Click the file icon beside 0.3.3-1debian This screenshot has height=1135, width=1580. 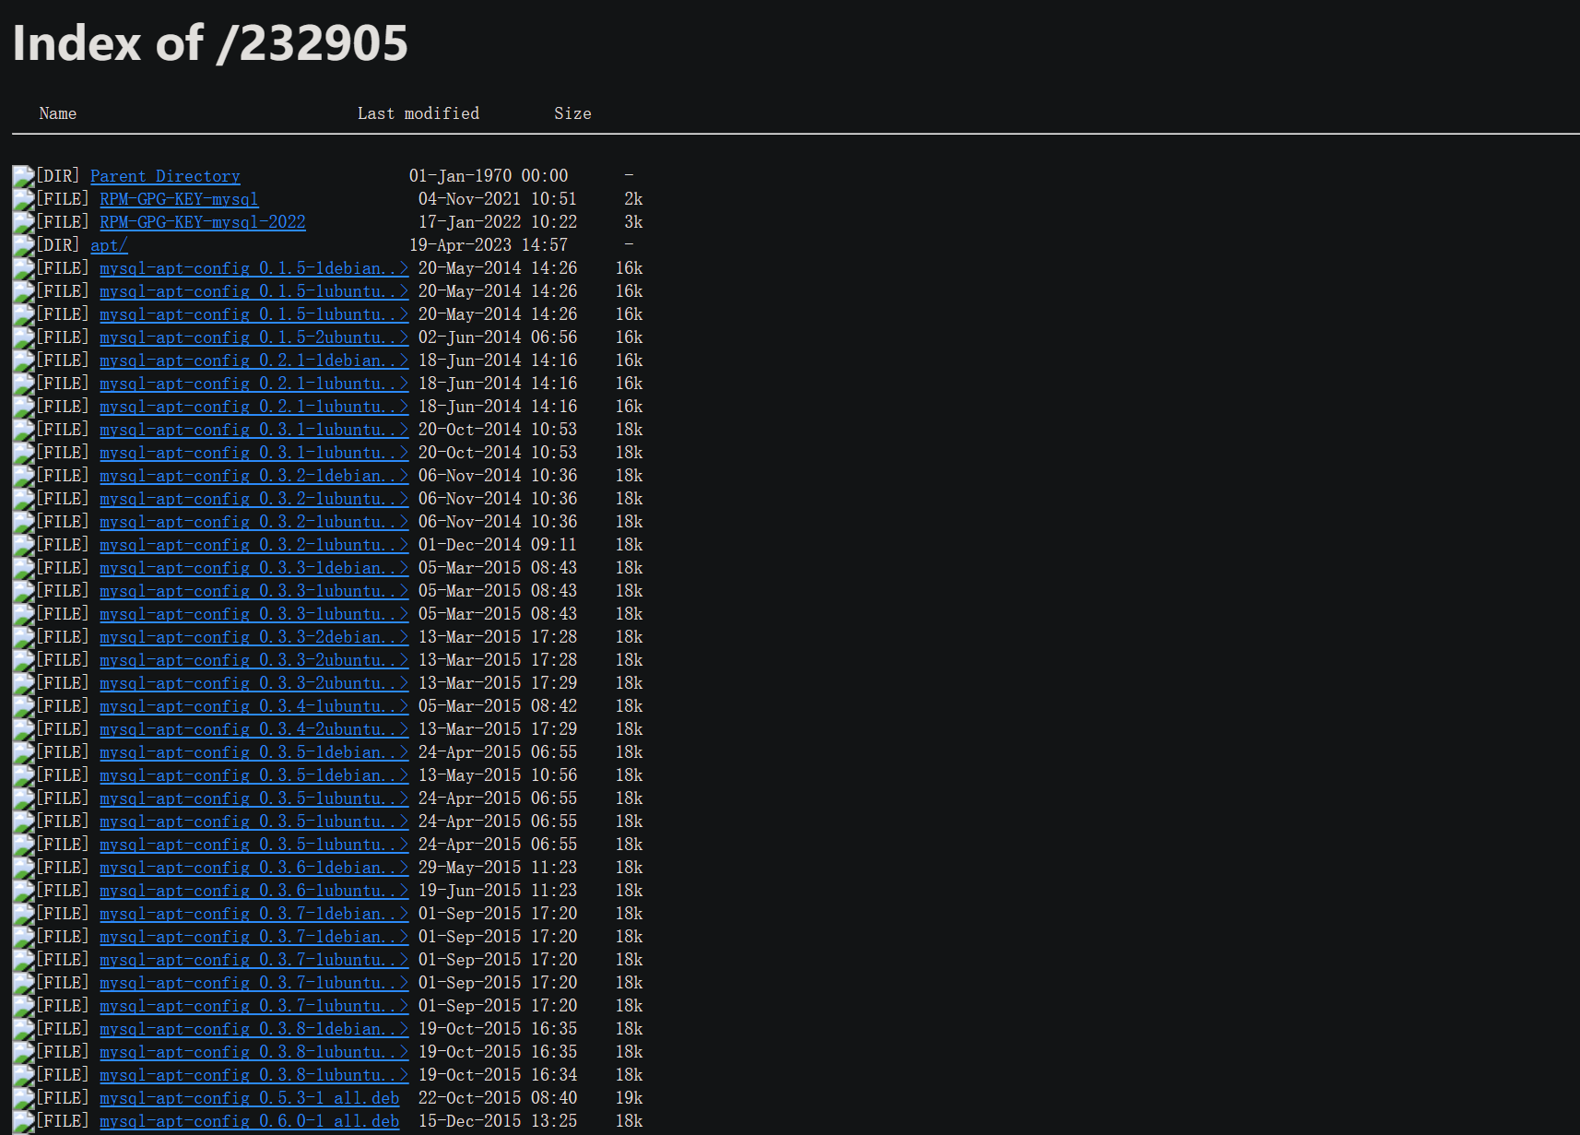pyautogui.click(x=23, y=568)
